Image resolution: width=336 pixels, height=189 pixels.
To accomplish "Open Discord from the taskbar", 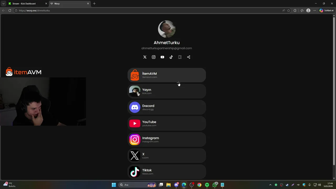I will tap(176, 185).
